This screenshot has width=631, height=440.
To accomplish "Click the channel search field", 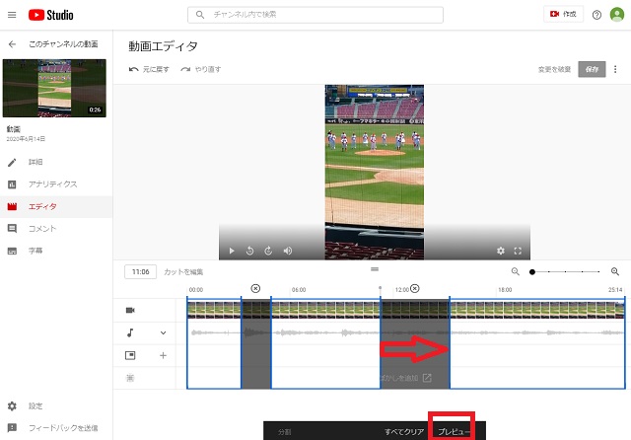I will coord(315,15).
